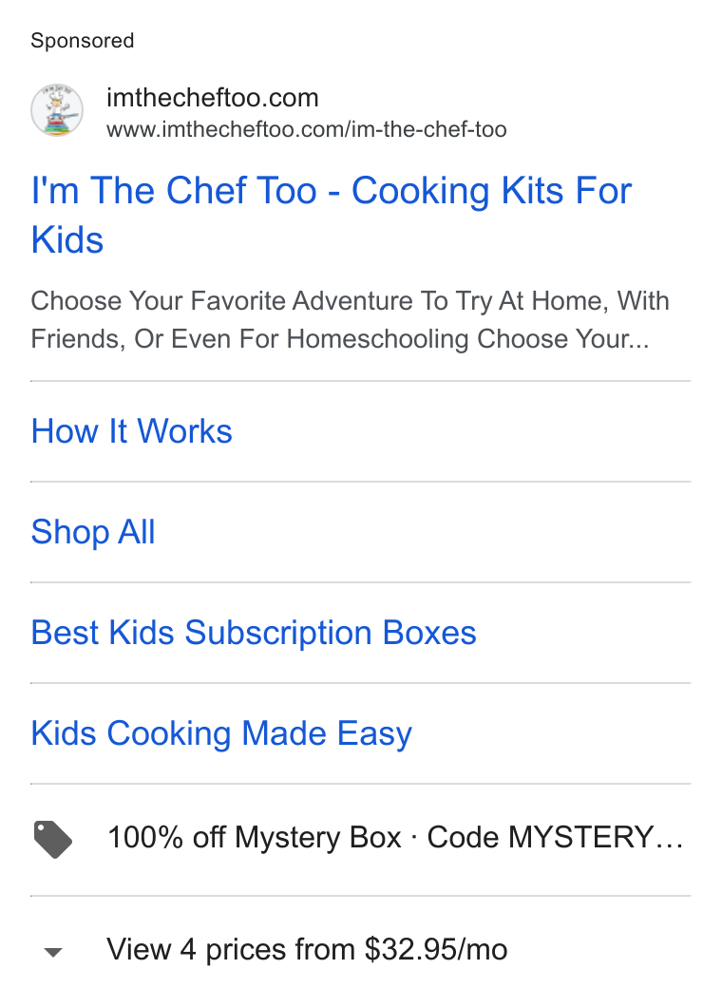Expand the prices list with the arrow
This screenshot has height=1007, width=722.
(52, 952)
